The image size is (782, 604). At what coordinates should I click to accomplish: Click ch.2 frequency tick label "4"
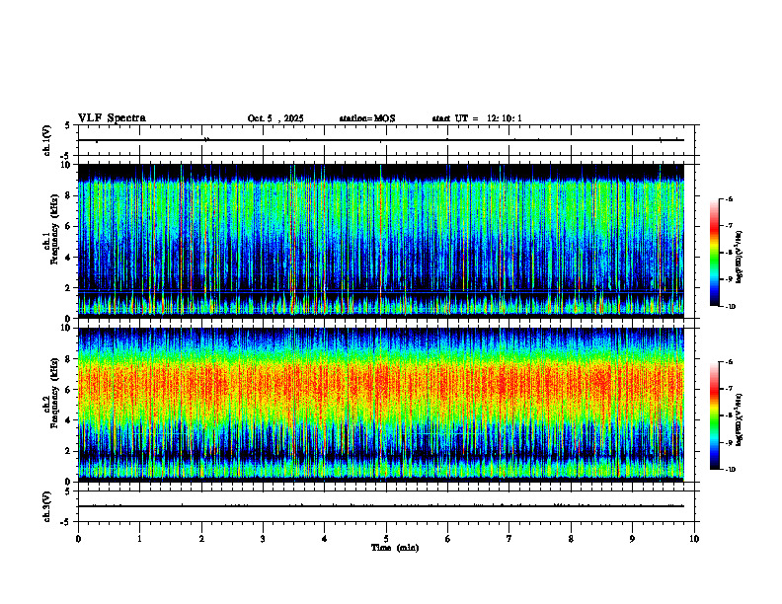(x=69, y=420)
